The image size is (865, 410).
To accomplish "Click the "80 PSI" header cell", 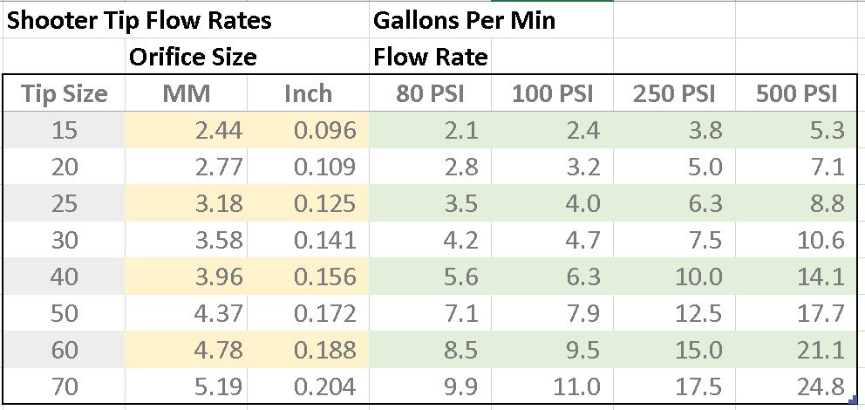I will coord(430,94).
